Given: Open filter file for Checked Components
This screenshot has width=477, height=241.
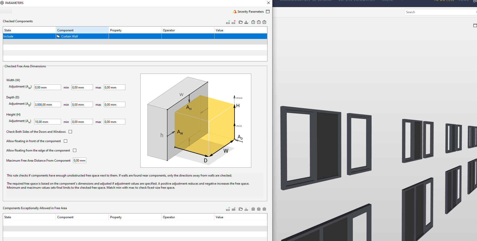Looking at the screenshot, I should [241, 22].
